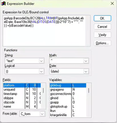Cancel the expression changes
The width and height of the screenshot is (117, 123).
[102, 26]
